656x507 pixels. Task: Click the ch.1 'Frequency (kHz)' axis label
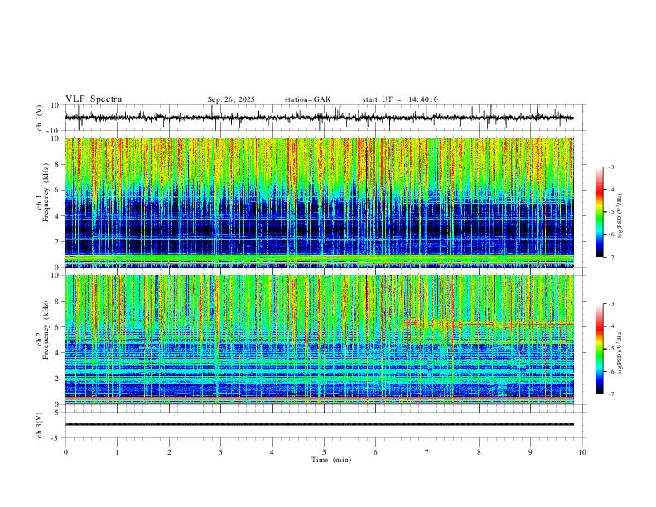click(46, 193)
